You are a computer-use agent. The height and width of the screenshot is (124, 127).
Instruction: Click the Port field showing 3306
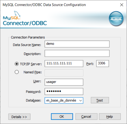tap(103, 63)
